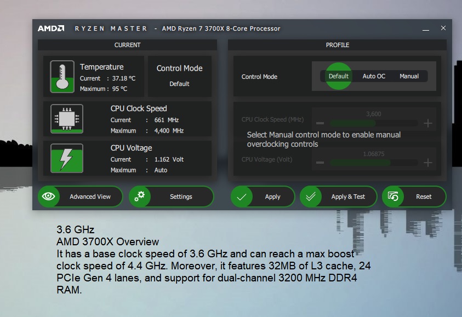Screen dimensions: 462x317
Task: Click the Apply button label
Action: 272,197
